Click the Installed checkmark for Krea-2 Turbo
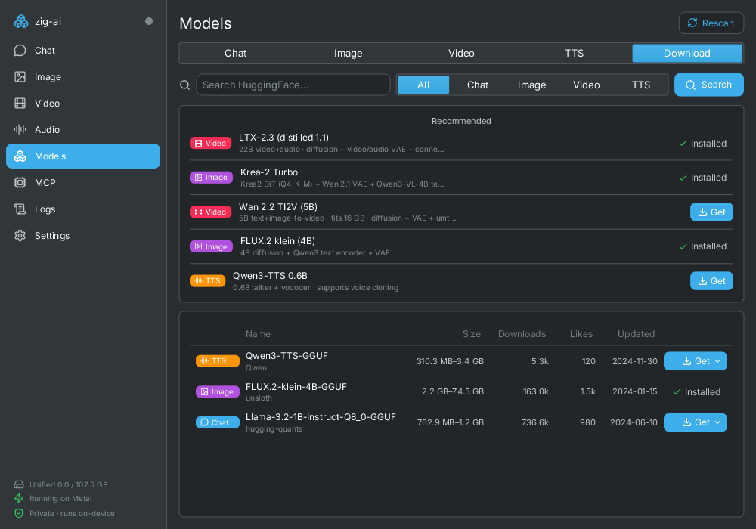Image resolution: width=756 pixels, height=529 pixels. tap(683, 178)
